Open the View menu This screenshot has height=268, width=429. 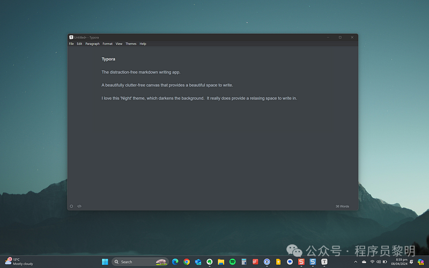point(119,44)
